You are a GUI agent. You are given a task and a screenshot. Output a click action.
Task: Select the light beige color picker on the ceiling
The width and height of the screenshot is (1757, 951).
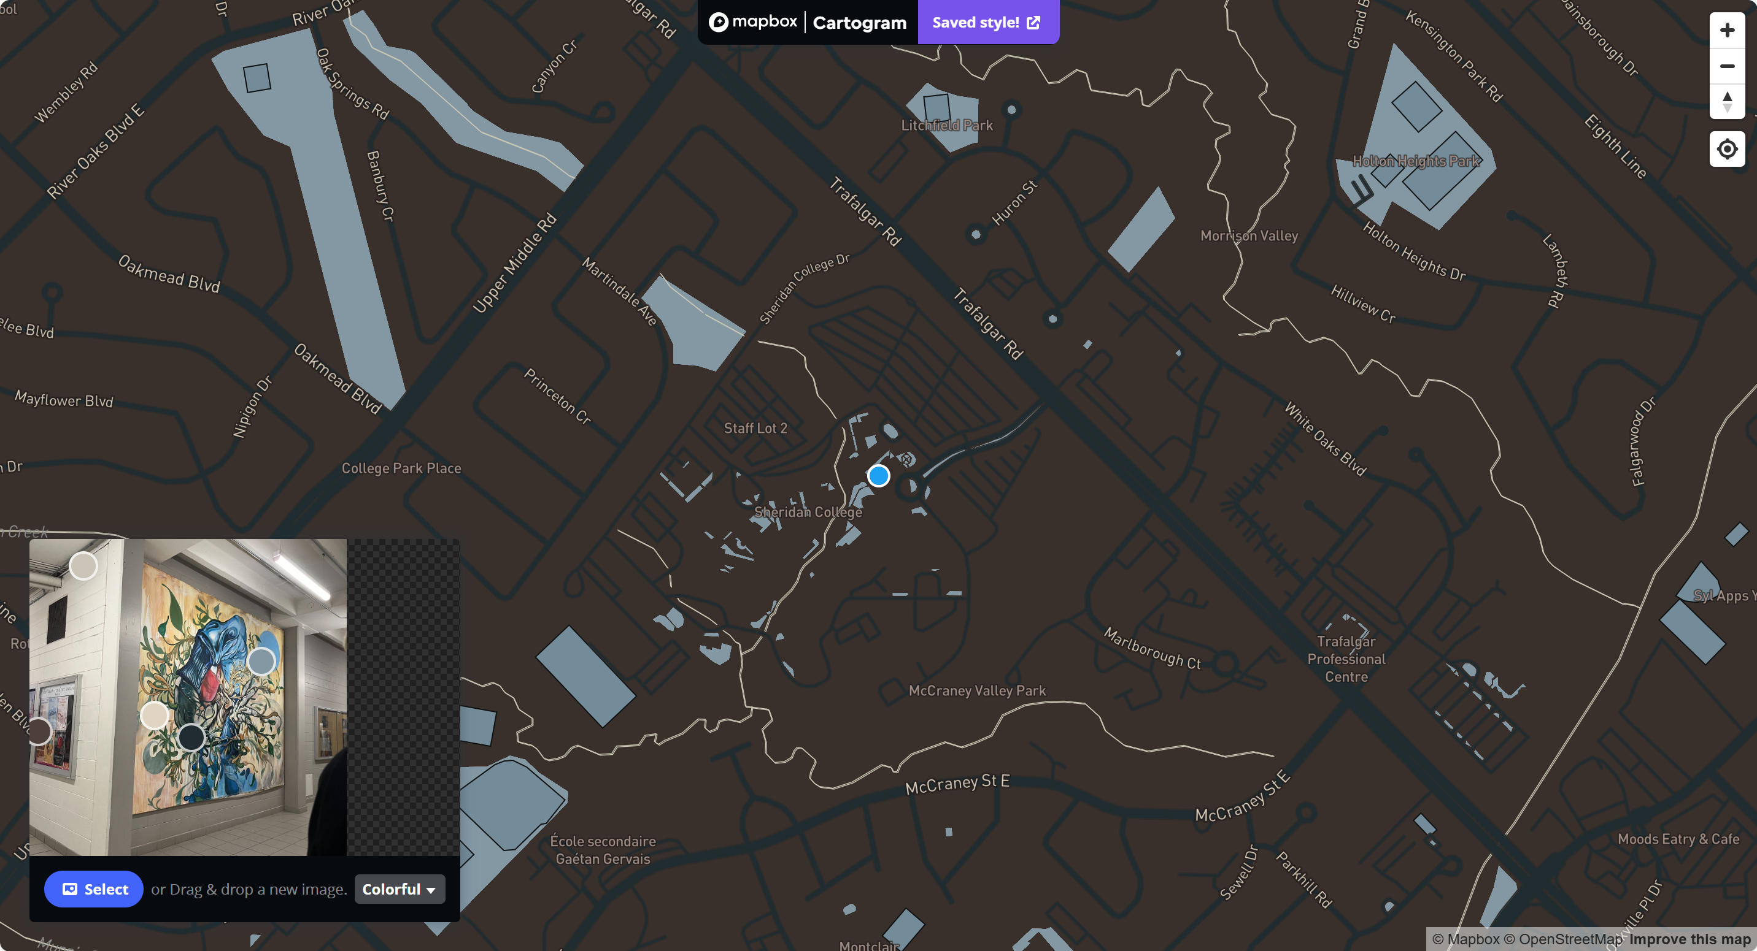tap(83, 566)
